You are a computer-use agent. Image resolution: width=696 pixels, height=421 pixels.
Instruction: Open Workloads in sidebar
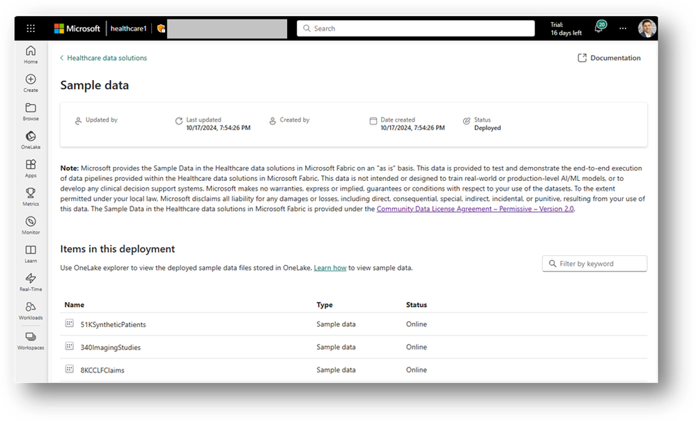[x=31, y=310]
